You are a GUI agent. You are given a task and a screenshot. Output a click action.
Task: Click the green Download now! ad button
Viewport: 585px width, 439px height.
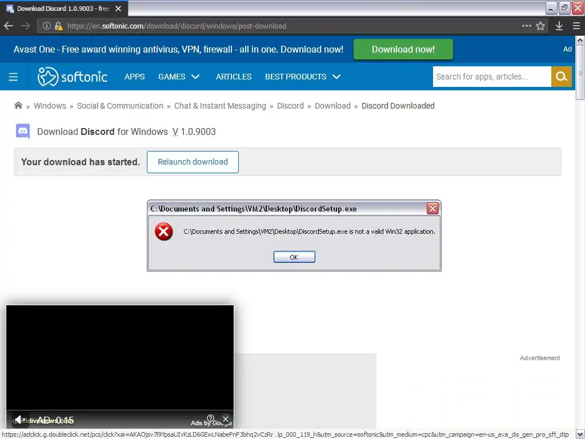403,49
